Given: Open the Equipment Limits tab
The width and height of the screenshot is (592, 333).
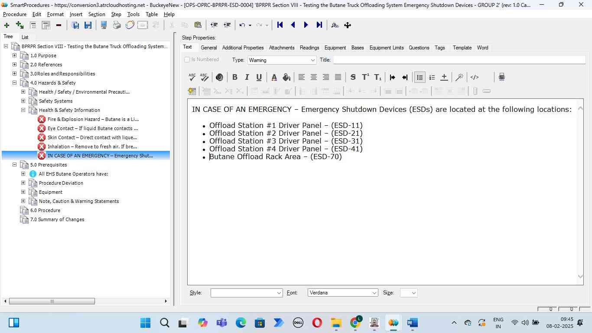Looking at the screenshot, I should pos(387,48).
